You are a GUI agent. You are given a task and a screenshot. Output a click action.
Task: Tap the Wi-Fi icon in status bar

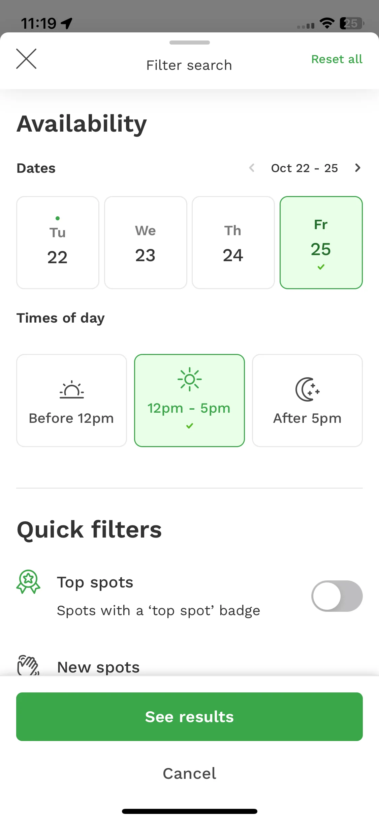327,23
